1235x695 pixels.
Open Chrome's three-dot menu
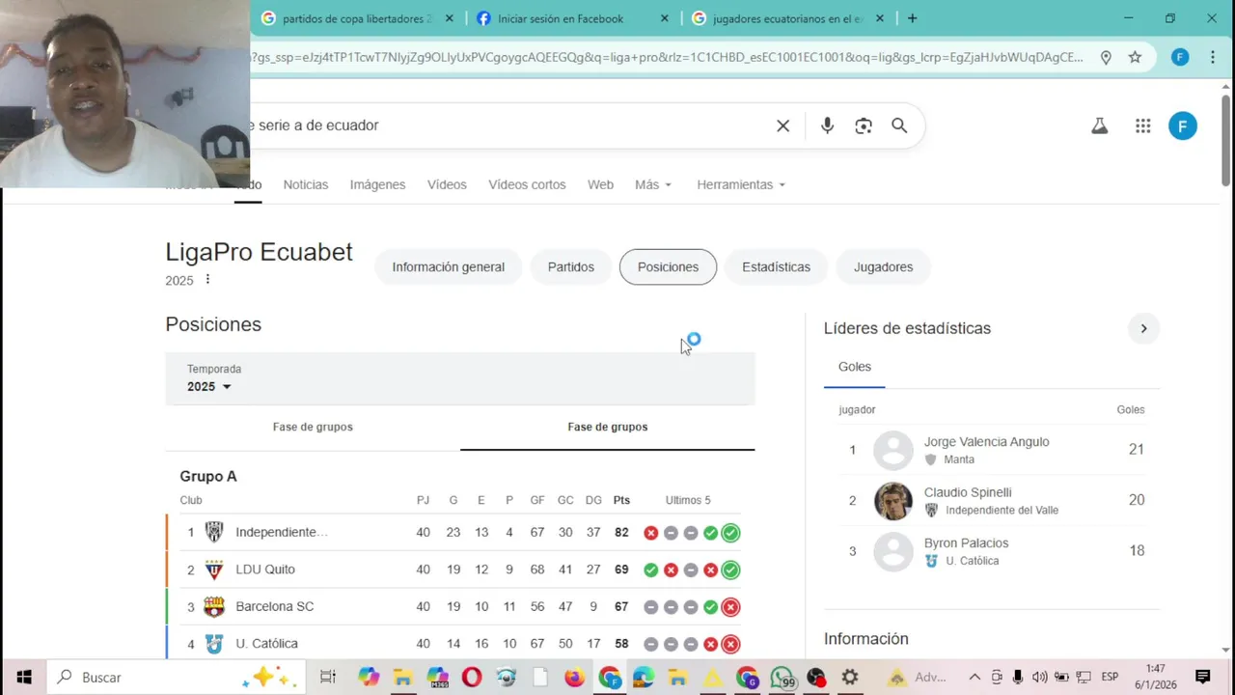coord(1213,57)
